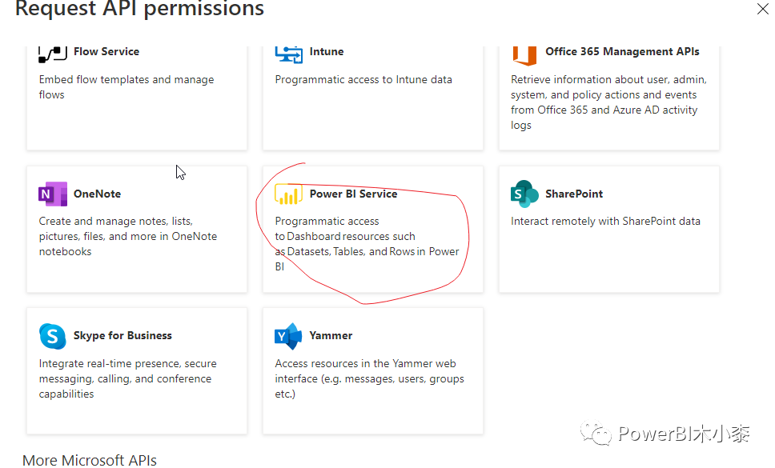Select the SharePoint title

click(574, 194)
